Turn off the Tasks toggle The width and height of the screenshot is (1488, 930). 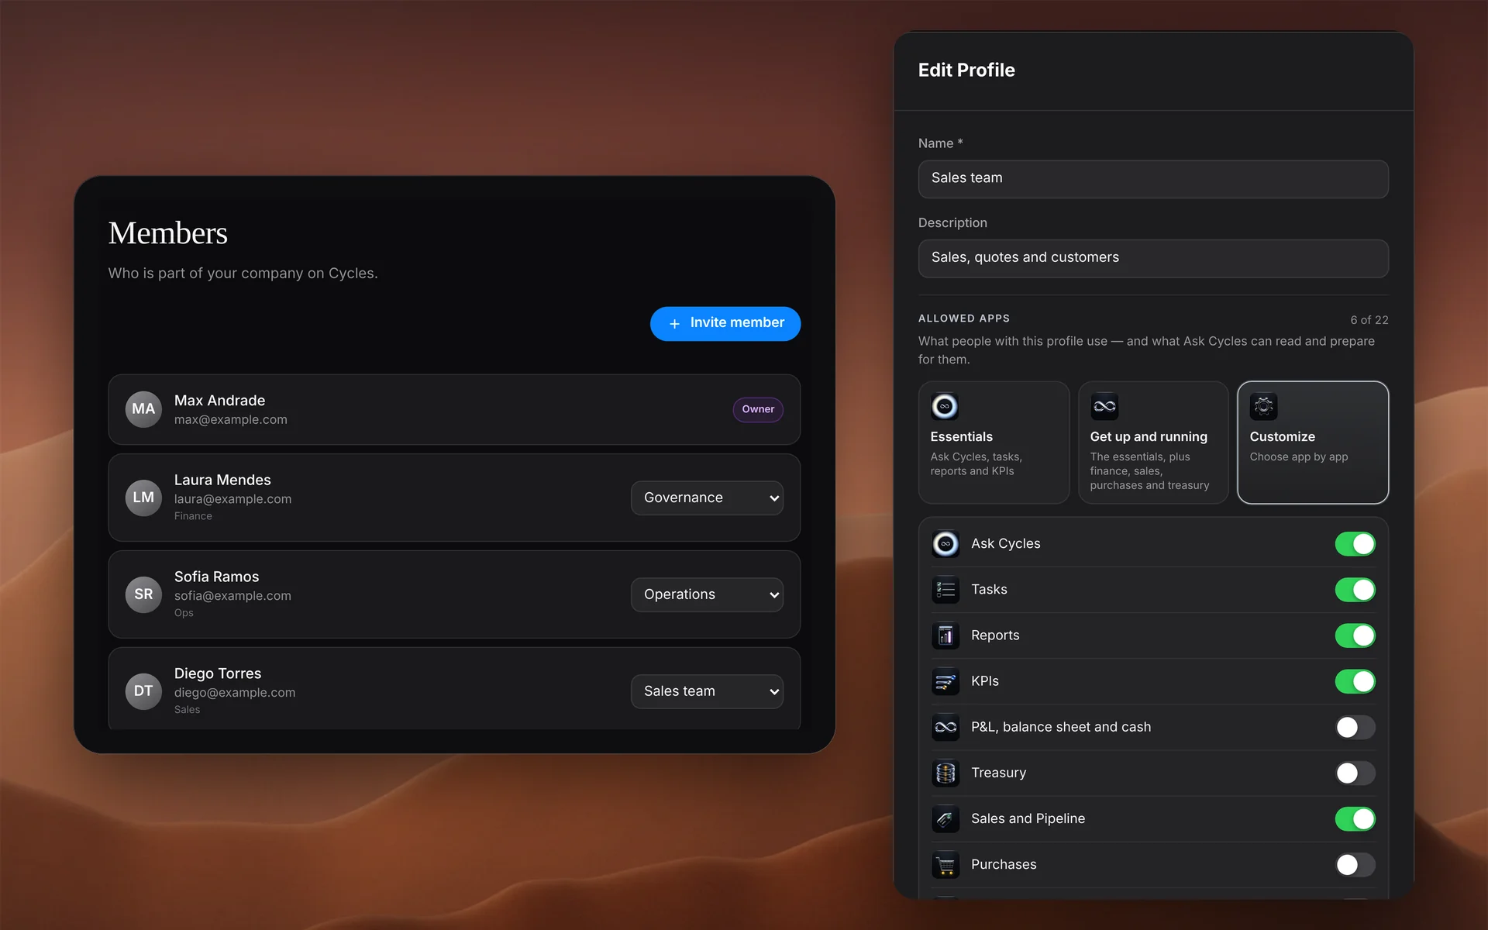(1355, 590)
